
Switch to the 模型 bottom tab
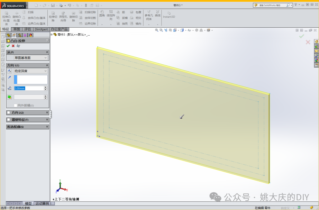28,203
